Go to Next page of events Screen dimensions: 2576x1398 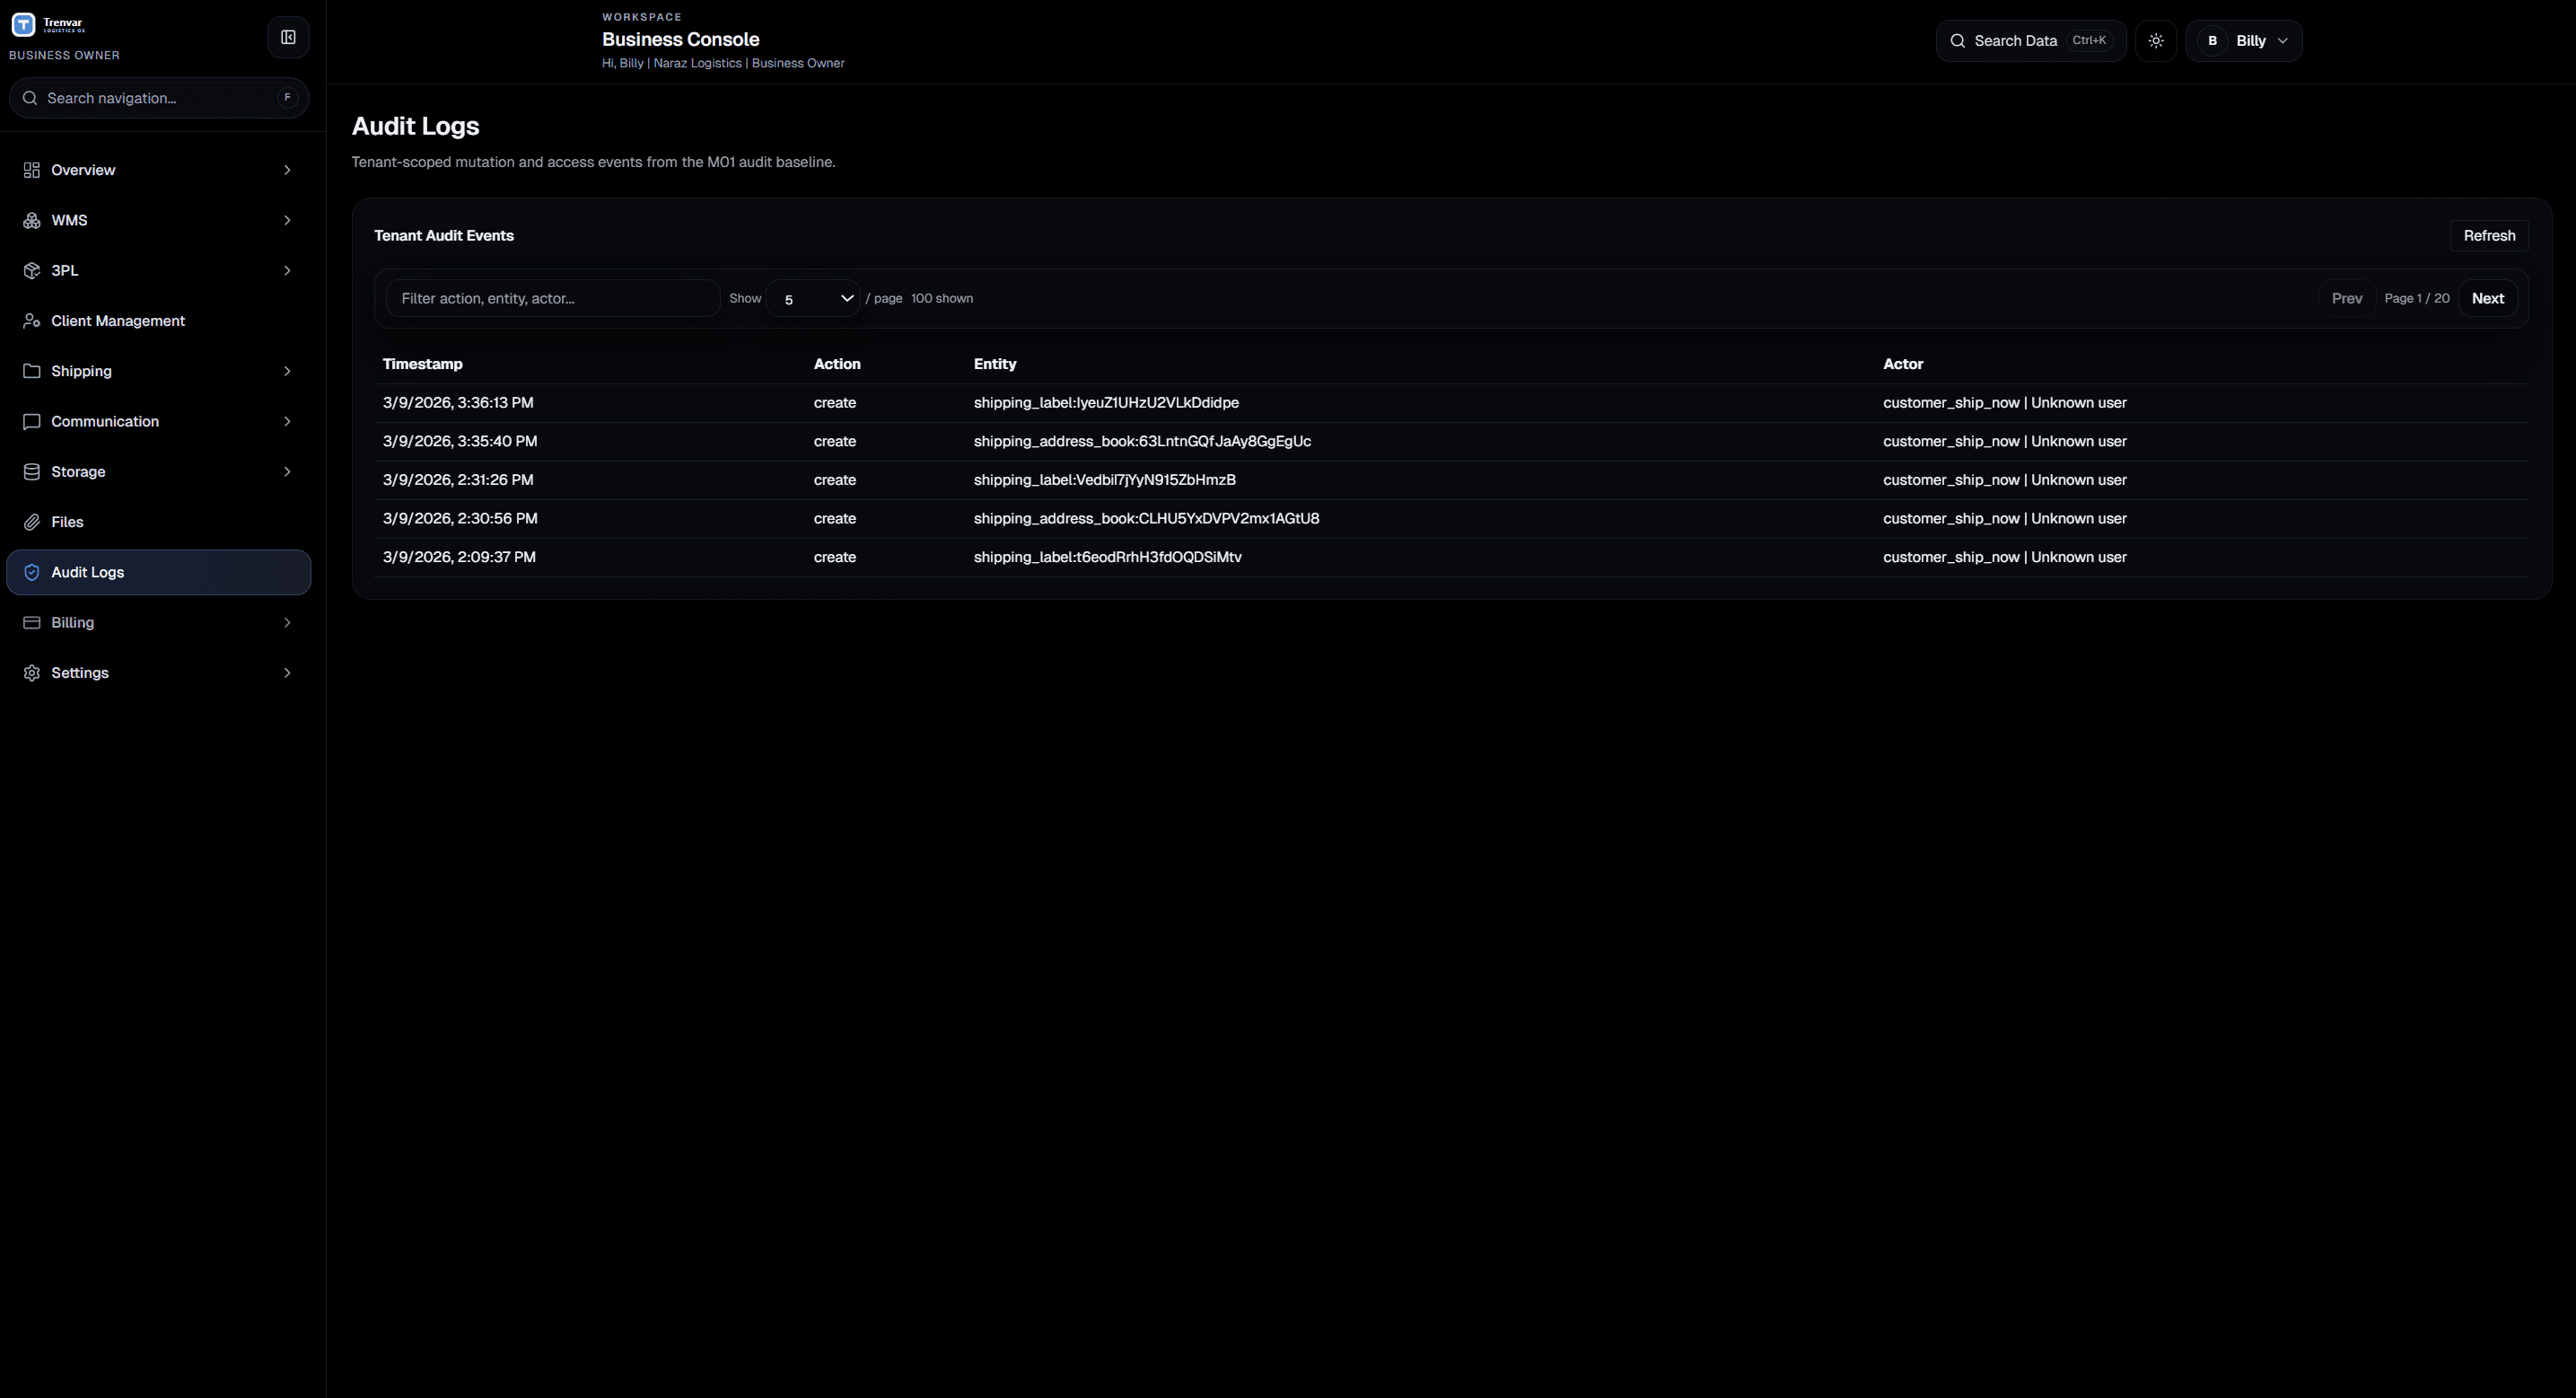tap(2487, 299)
